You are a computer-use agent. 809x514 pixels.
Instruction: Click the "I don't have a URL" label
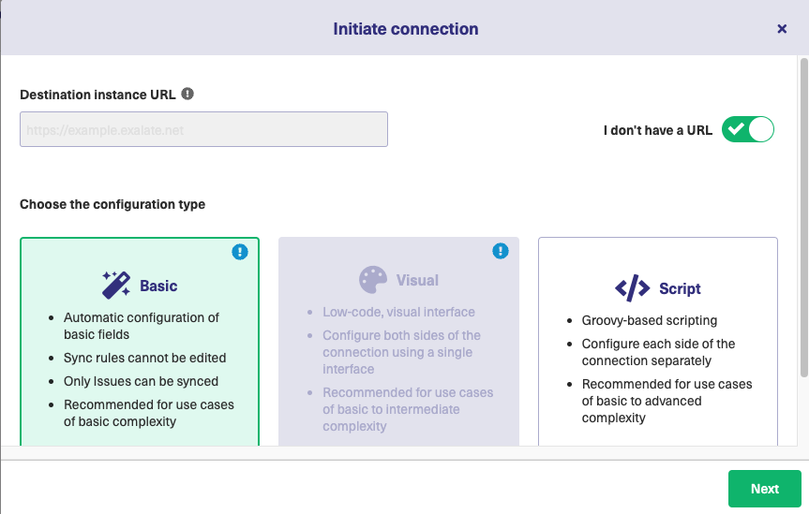[657, 130]
